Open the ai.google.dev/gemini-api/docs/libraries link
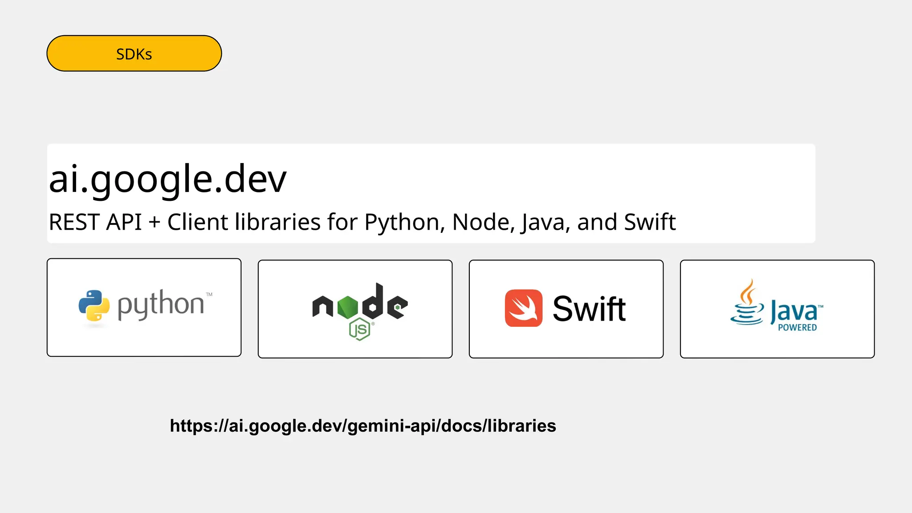Screen dimensions: 912x513 363,426
